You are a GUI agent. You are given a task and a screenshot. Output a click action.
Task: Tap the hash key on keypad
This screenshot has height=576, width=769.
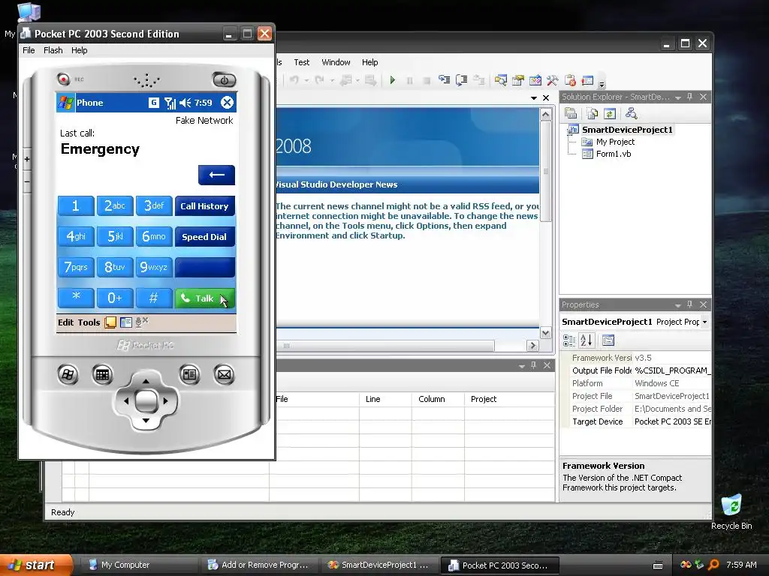point(153,298)
